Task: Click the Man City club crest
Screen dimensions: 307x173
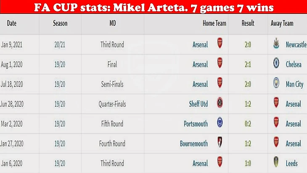Action: tap(276, 83)
